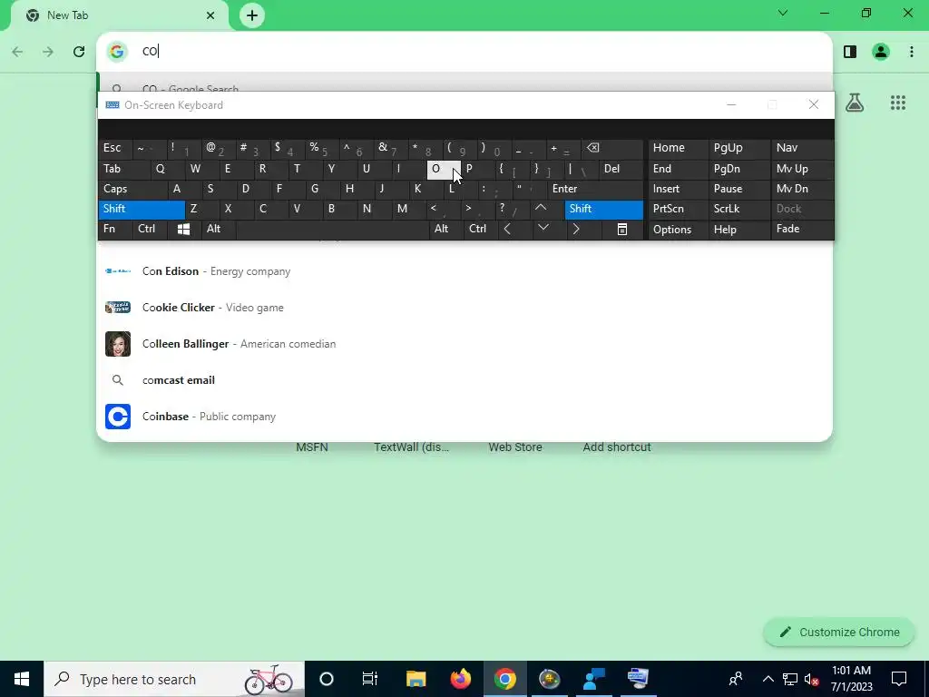Screen dimensions: 929x697
Task: Click the Enter key on On-Screen Keyboard
Action: click(x=595, y=189)
